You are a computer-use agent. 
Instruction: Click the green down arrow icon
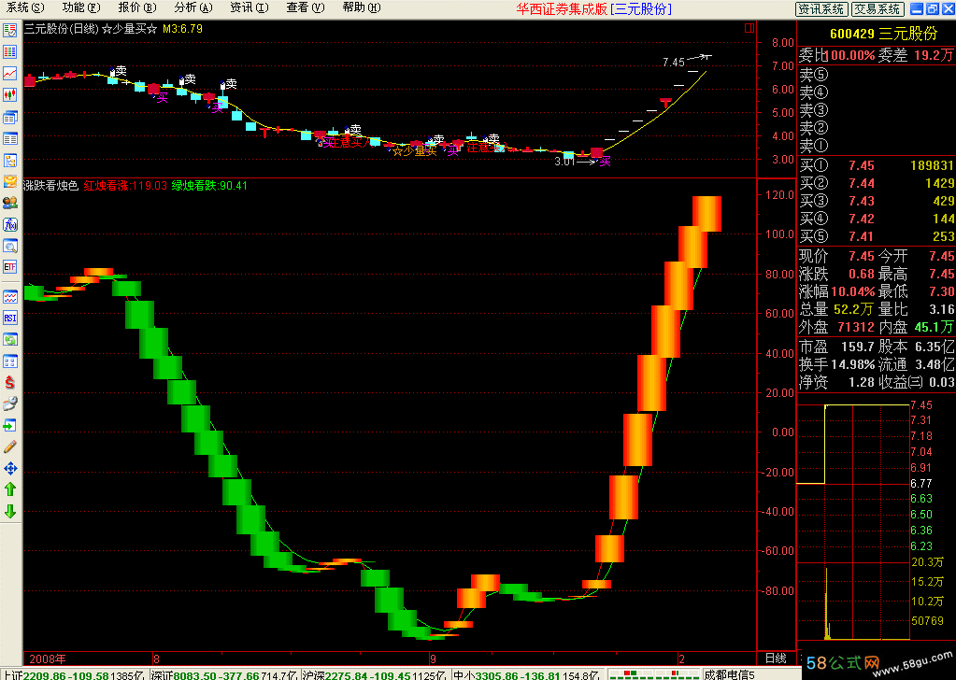coord(9,511)
